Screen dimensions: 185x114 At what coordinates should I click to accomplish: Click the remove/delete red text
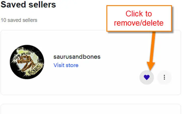(x=139, y=23)
